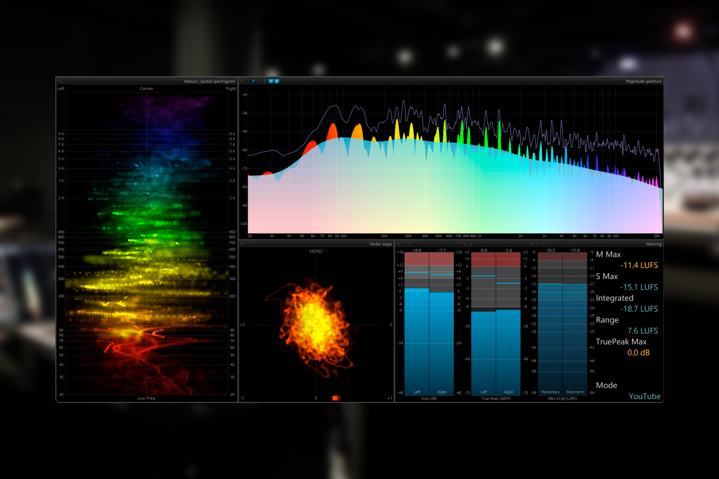
Task: Expand the Nebula panel using its resize icon
Action: (x=65, y=81)
